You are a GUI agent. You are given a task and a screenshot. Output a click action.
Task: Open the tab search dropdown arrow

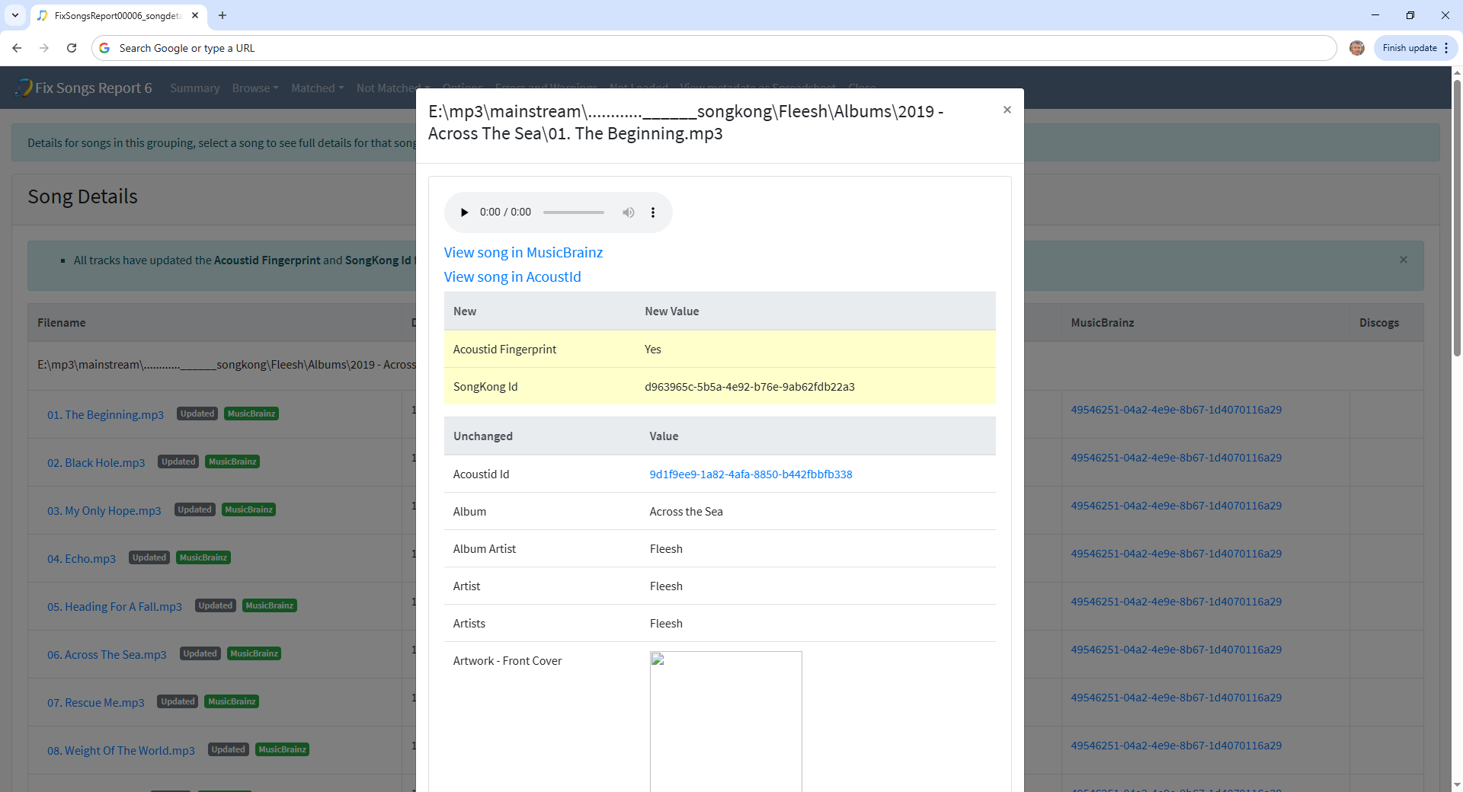(15, 15)
